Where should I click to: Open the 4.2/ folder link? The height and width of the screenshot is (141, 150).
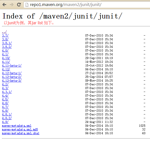point(5,84)
